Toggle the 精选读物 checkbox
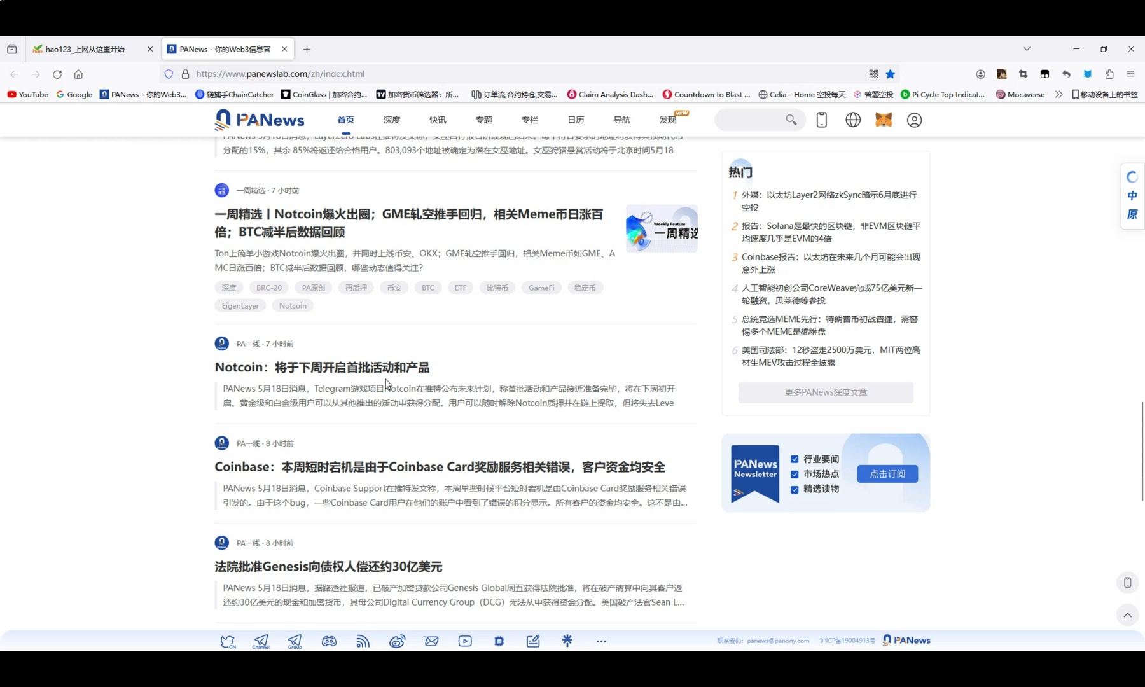Screen dimensions: 1145x687 click(795, 490)
